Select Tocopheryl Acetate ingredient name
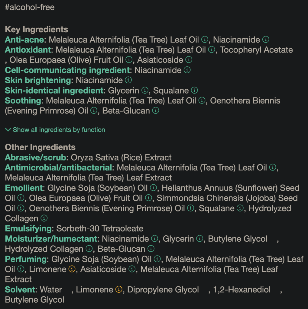 coord(256,50)
